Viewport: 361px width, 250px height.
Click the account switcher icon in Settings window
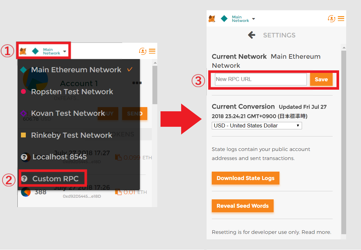[x=331, y=18]
